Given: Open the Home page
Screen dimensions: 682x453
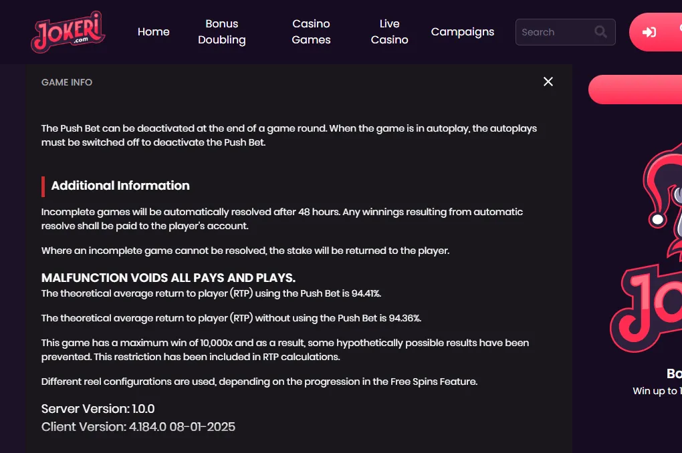Looking at the screenshot, I should click(x=154, y=31).
